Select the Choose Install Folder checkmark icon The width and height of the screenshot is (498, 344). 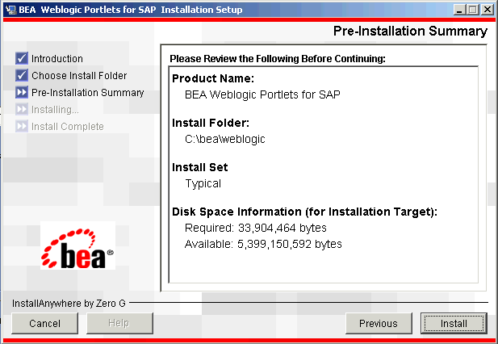pos(22,75)
